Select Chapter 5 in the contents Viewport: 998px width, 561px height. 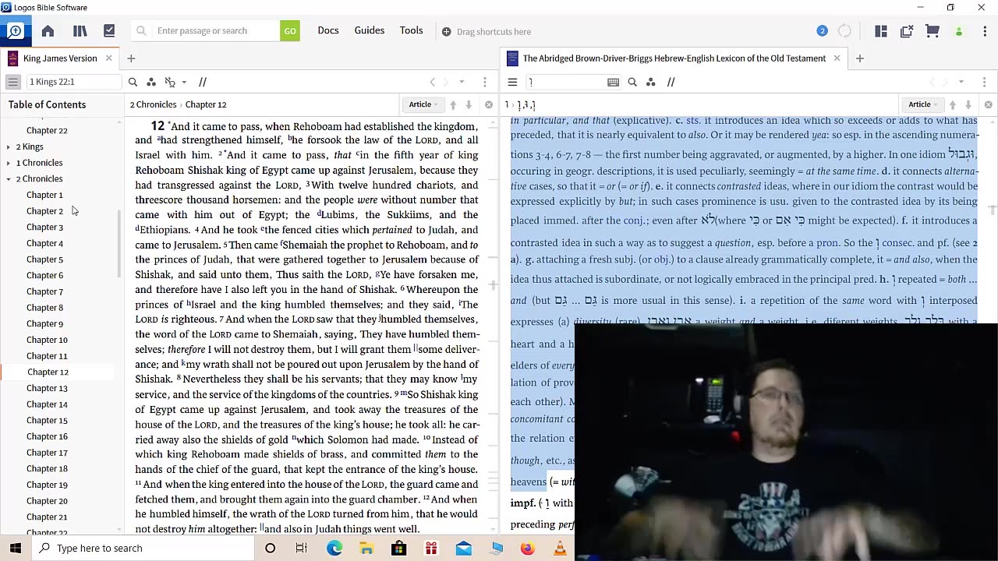point(44,259)
